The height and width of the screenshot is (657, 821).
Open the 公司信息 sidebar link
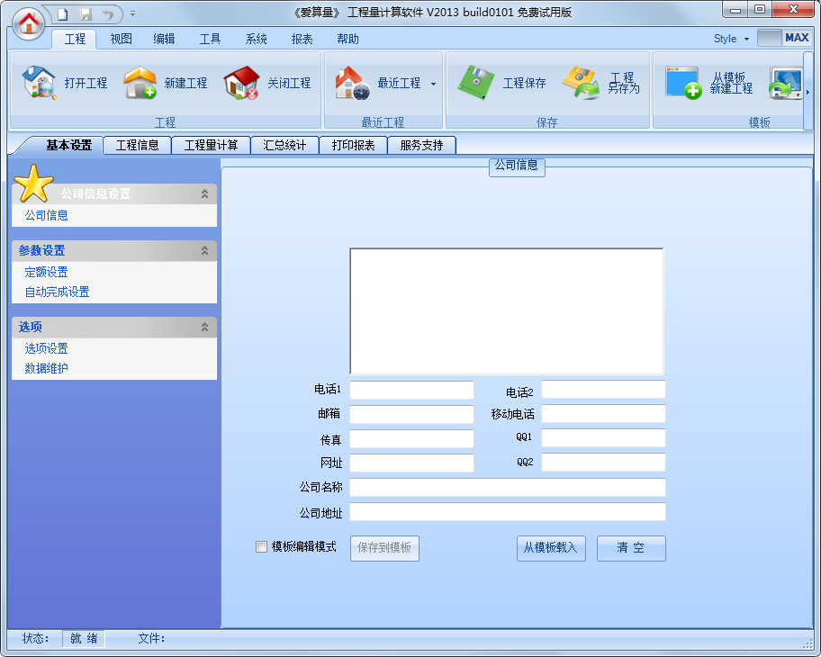[x=46, y=215]
